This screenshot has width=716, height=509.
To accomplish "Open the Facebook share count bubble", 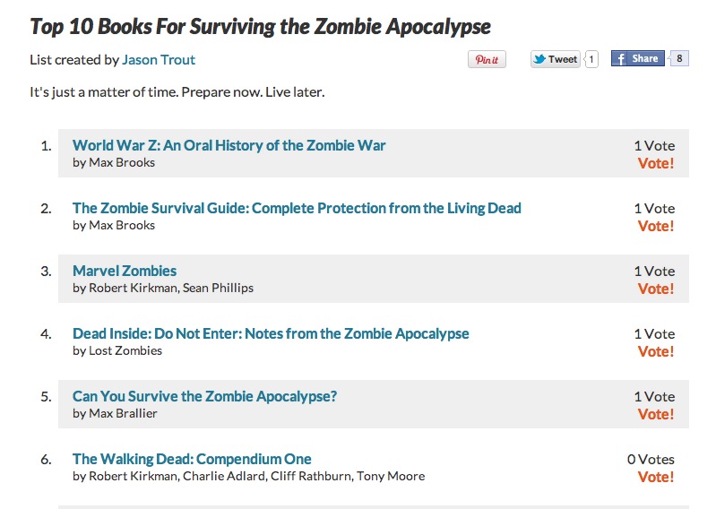I will click(679, 58).
